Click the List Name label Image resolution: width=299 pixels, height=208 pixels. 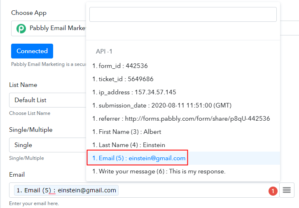pos(23,85)
